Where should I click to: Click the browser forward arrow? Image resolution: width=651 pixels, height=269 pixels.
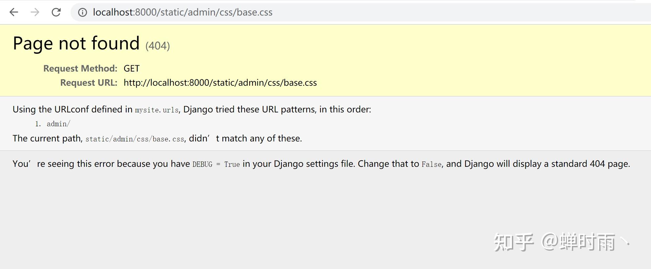tap(35, 13)
